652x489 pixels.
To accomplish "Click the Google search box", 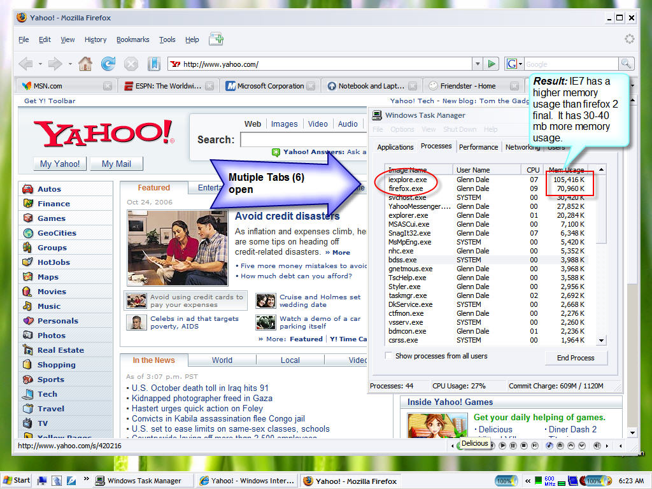I will pos(571,64).
